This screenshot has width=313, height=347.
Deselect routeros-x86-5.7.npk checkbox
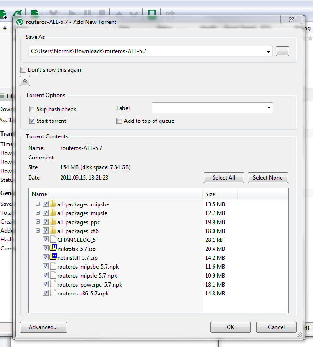click(46, 293)
